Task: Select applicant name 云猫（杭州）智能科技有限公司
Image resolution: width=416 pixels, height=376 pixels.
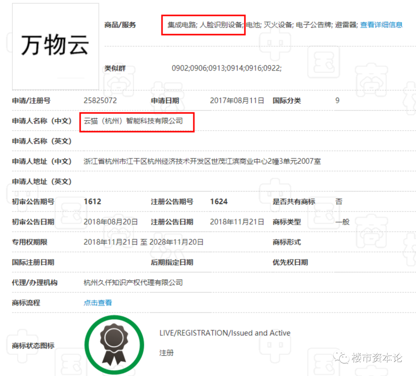Action: pos(133,121)
